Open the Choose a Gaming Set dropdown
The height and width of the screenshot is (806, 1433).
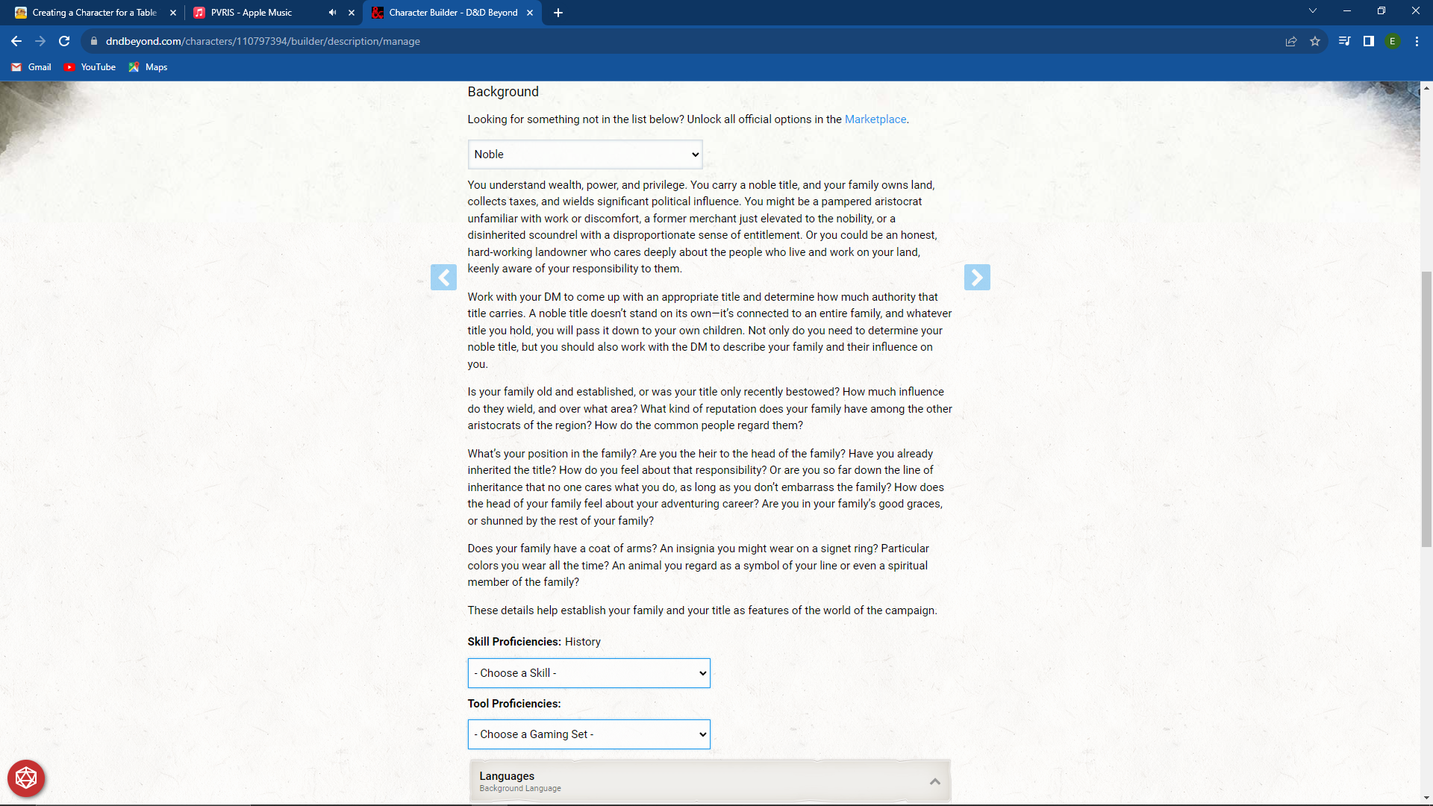point(588,734)
